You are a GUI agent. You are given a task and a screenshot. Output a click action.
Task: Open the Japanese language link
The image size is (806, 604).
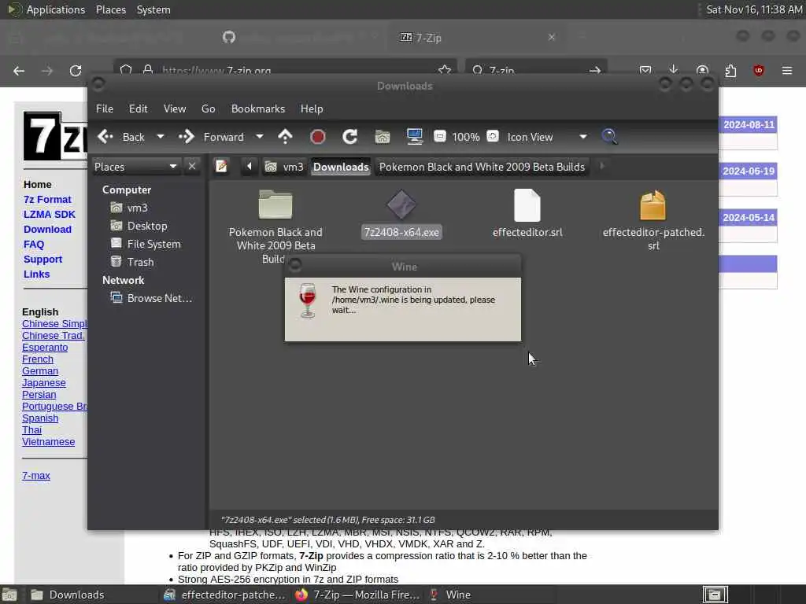pyautogui.click(x=44, y=383)
